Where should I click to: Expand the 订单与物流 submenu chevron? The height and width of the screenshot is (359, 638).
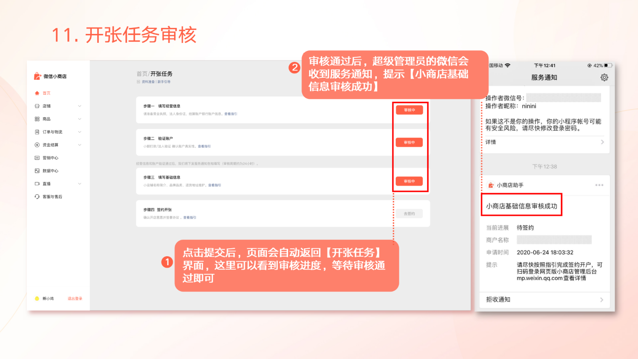(80, 132)
